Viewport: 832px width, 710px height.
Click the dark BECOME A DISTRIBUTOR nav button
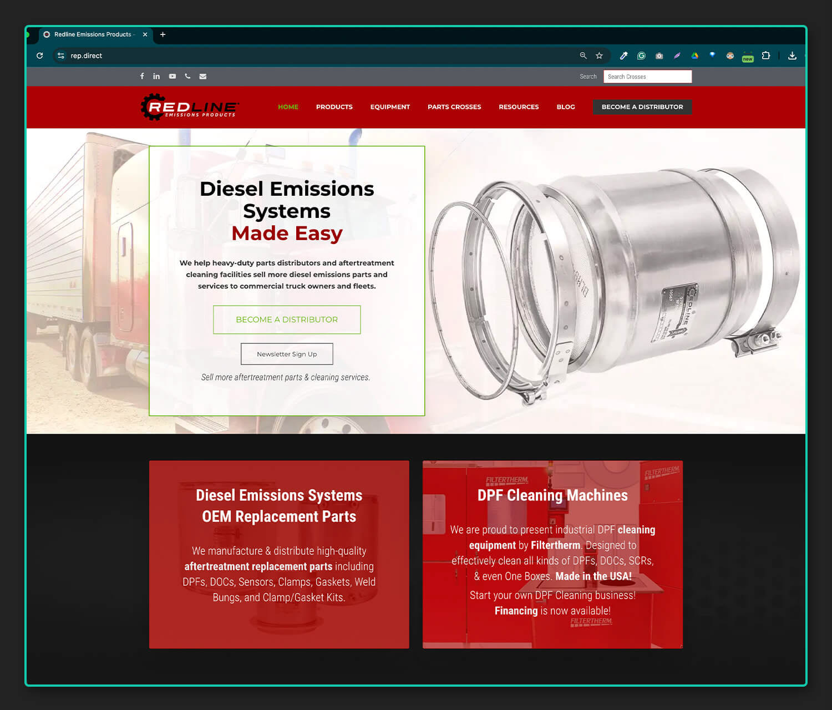pyautogui.click(x=642, y=107)
